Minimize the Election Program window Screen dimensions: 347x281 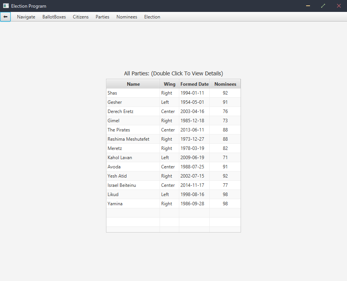pyautogui.click(x=308, y=6)
